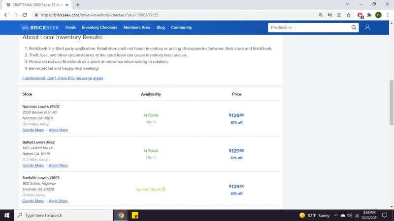
Task: Open Sticky Notes in taskbar
Action: (135, 215)
